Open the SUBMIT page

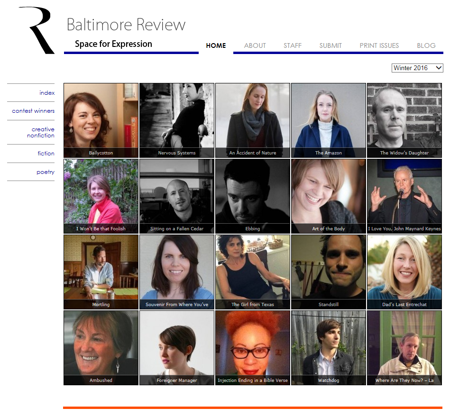(330, 45)
